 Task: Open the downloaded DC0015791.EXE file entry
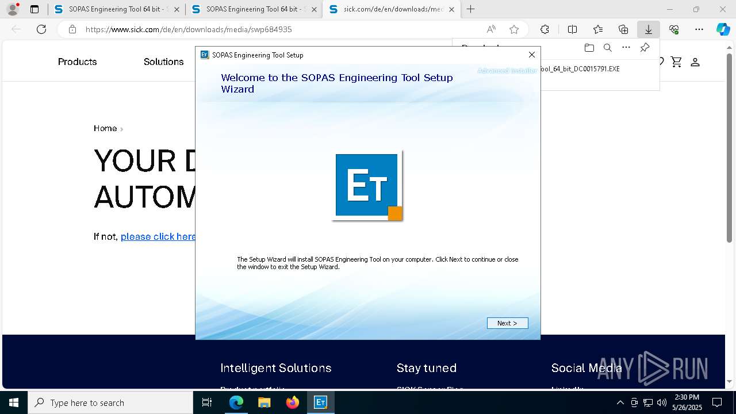pyautogui.click(x=580, y=68)
